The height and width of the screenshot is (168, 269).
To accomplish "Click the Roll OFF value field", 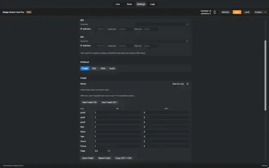I will click(x=166, y=127).
